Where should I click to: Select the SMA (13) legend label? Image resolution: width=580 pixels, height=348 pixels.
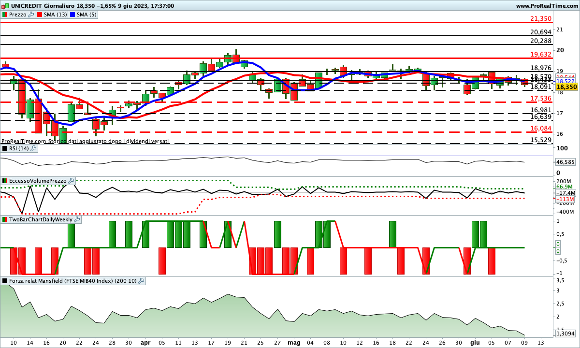[x=56, y=14]
